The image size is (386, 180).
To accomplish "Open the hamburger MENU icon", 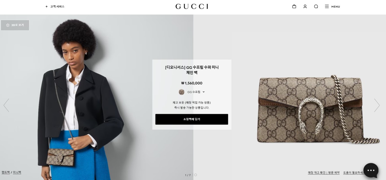I will click(327, 6).
